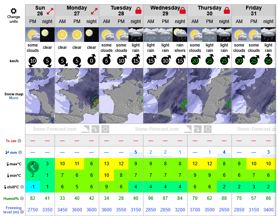Select the Thursday 30 day header

click(210, 10)
